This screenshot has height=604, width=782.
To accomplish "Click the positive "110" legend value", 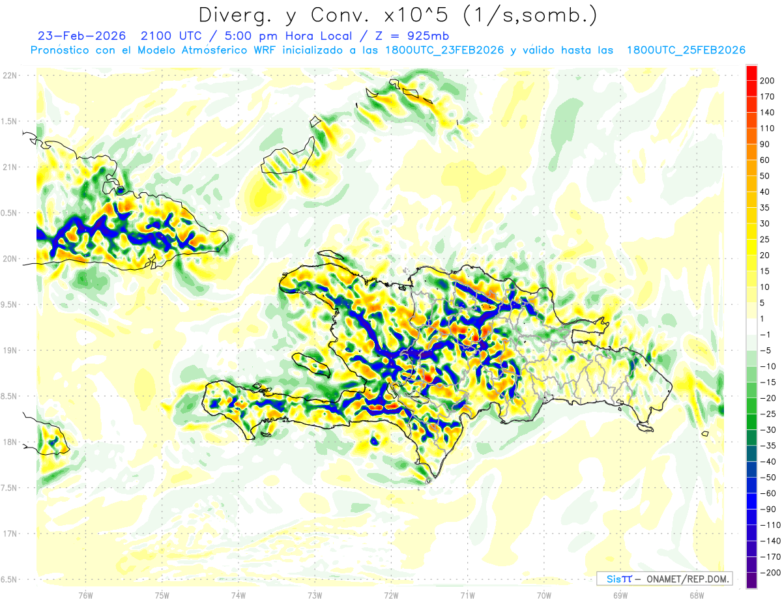I will (x=768, y=128).
